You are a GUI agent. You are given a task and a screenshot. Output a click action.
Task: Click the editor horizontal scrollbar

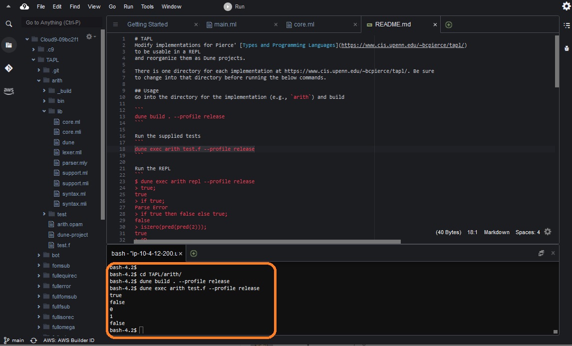pos(268,242)
